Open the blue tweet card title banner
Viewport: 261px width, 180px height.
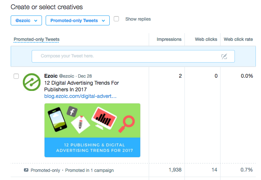[92, 147]
